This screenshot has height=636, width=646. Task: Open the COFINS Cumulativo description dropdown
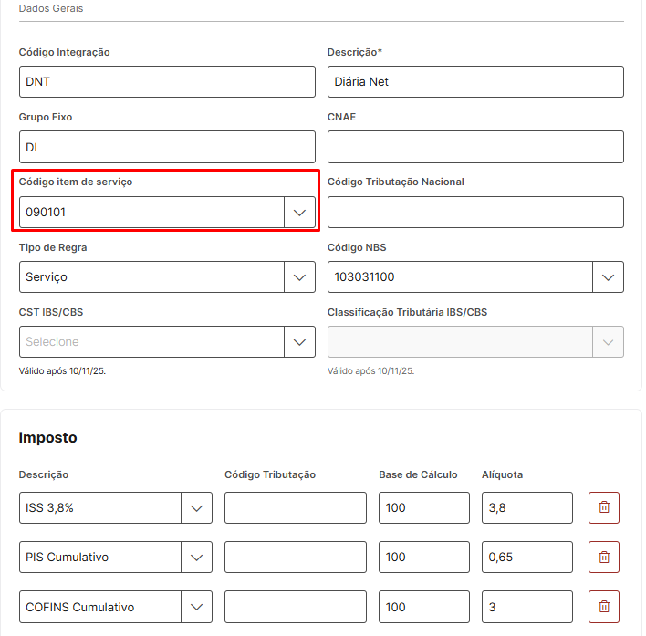click(x=196, y=607)
